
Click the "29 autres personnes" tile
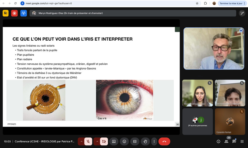click(x=198, y=121)
